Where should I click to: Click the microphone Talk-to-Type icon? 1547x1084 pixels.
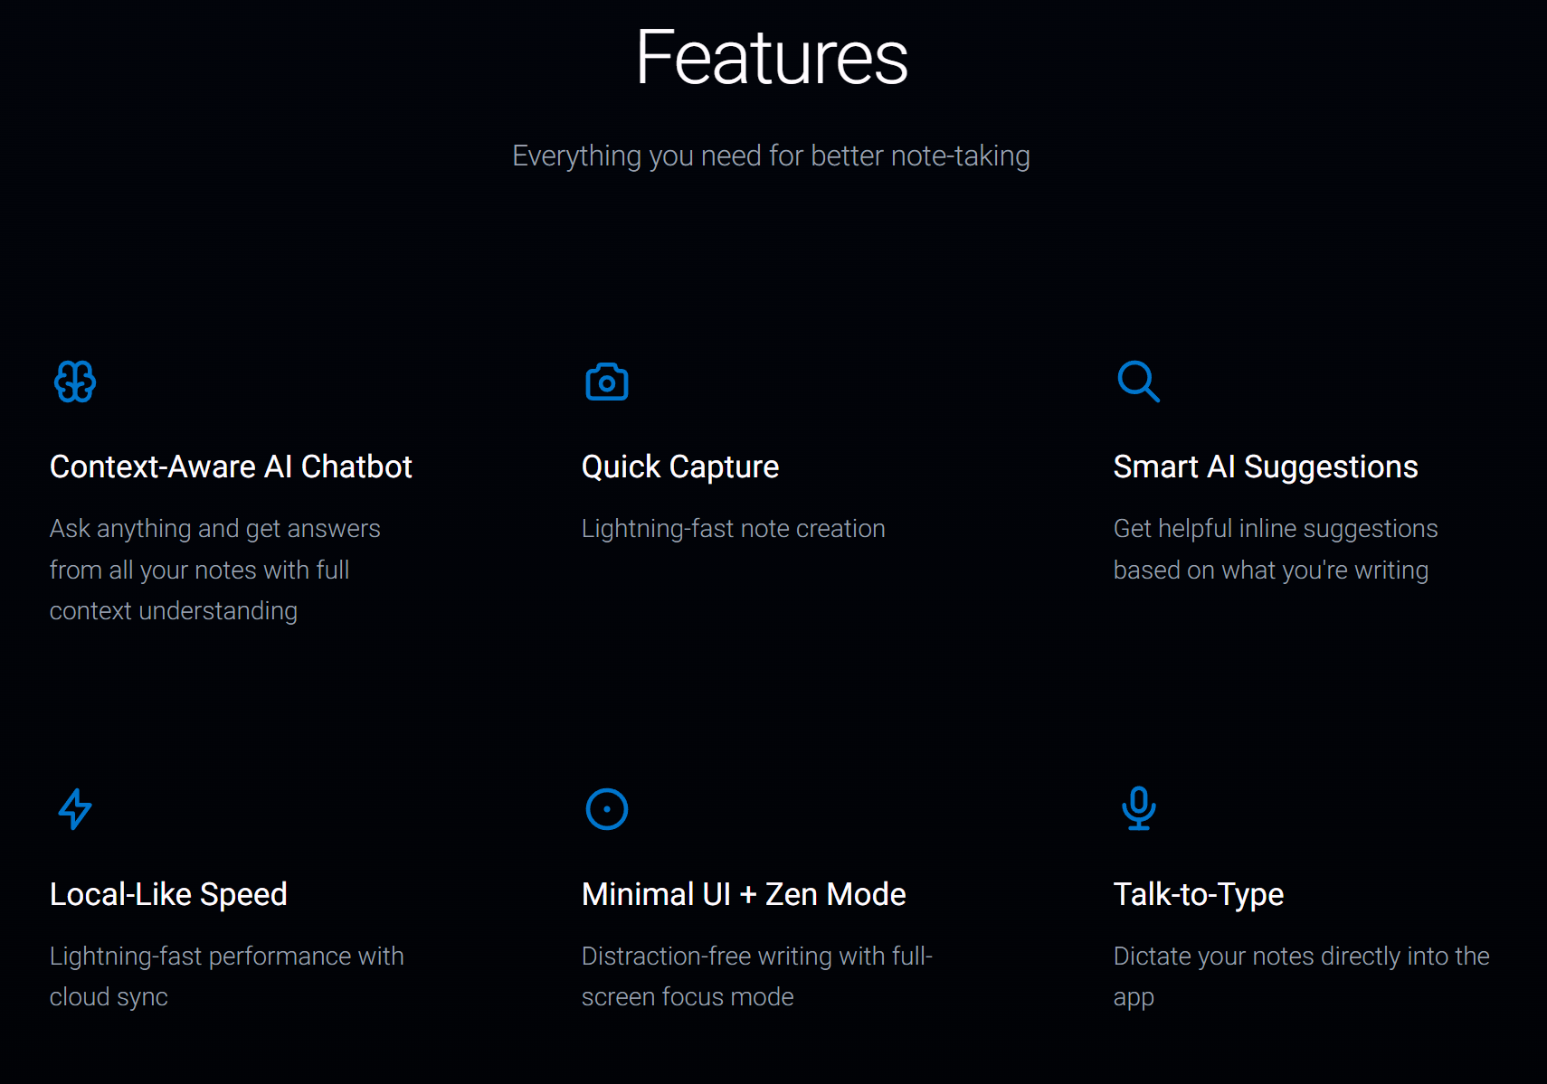point(1139,808)
